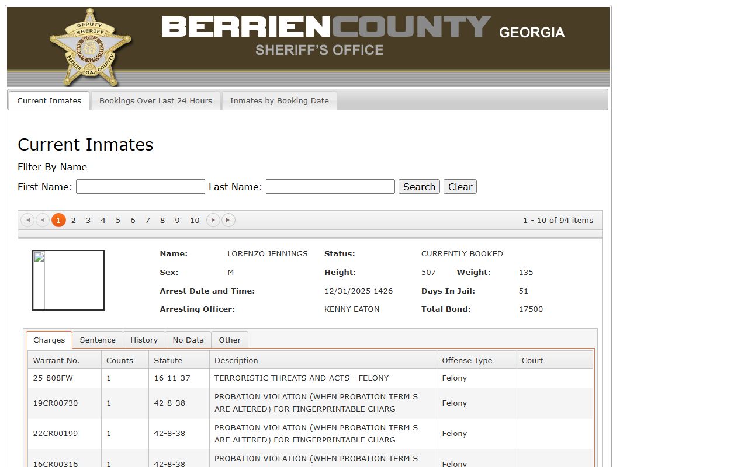Click total bond value 17500

[531, 309]
